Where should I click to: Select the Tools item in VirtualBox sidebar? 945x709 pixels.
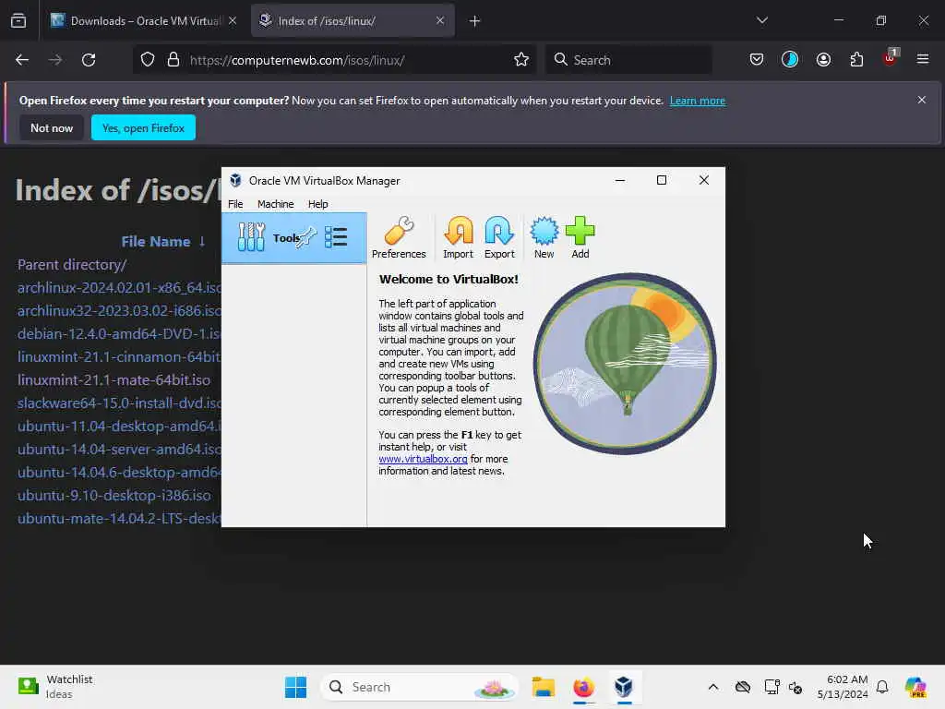294,237
